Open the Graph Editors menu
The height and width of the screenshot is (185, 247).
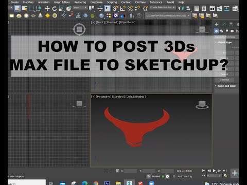[x=62, y=2]
